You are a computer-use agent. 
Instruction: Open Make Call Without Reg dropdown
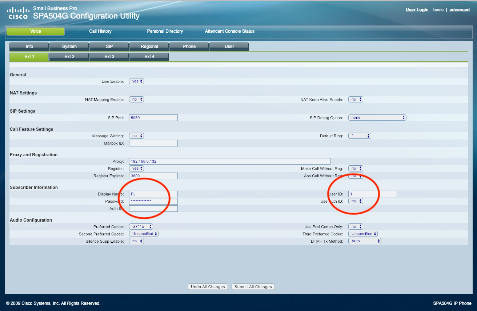[x=356, y=169]
